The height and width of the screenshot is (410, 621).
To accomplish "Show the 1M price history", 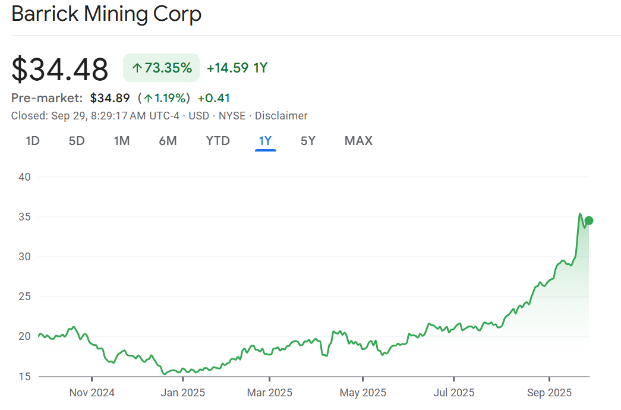I will tap(122, 141).
